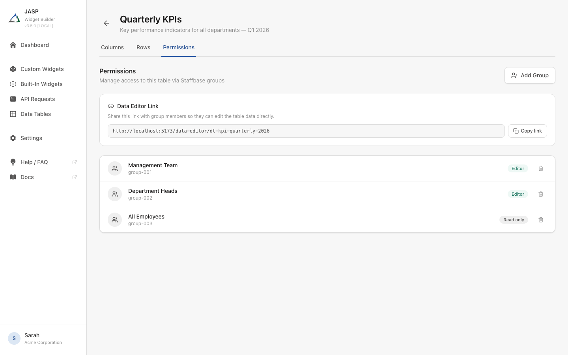
Task: Navigate to Data Tables
Action: coord(35,114)
